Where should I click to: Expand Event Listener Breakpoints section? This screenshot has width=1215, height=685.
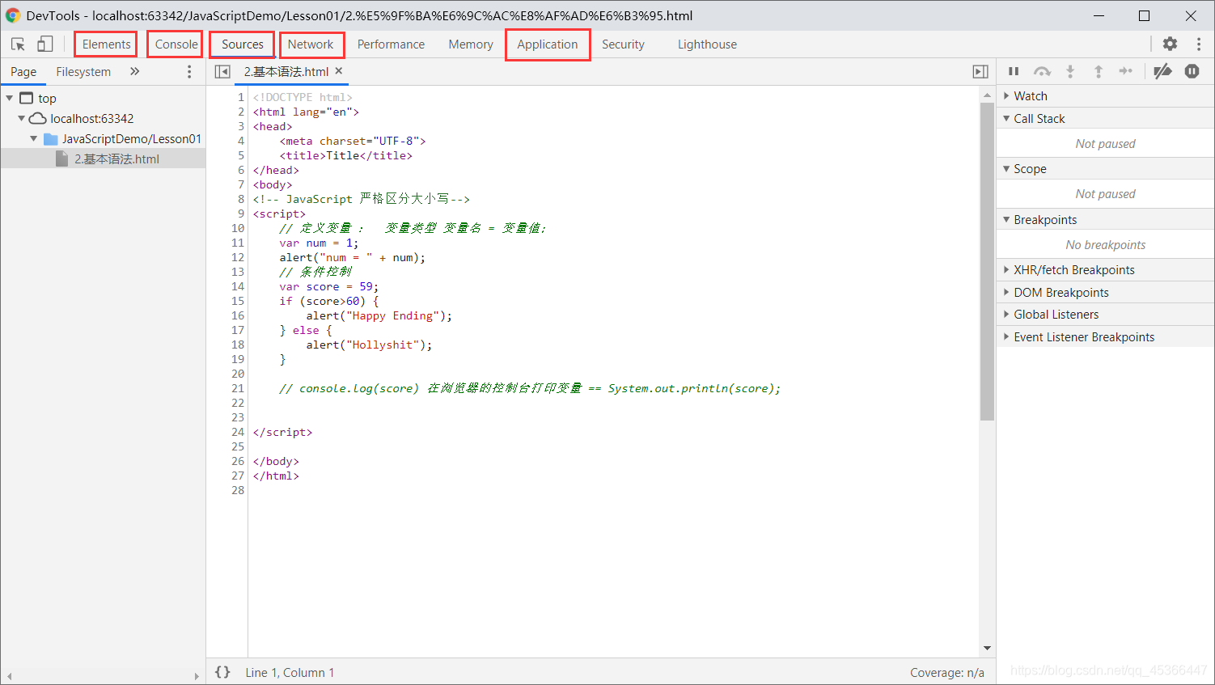(1006, 336)
